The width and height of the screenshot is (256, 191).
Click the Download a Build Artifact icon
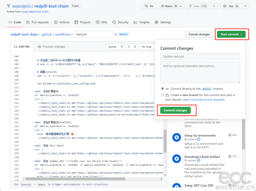(177, 159)
